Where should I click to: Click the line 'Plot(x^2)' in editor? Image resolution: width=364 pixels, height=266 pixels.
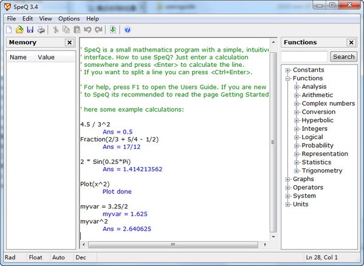[x=95, y=184]
